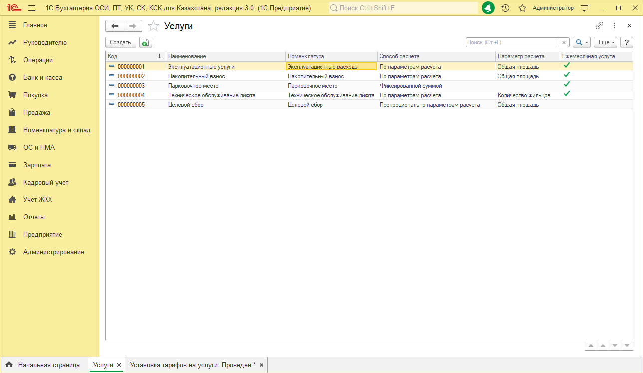Open Учет ЖКХ section
Screen dimensions: 643x373
[x=37, y=199]
